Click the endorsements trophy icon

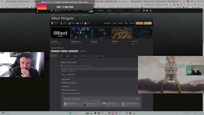coord(52,23)
